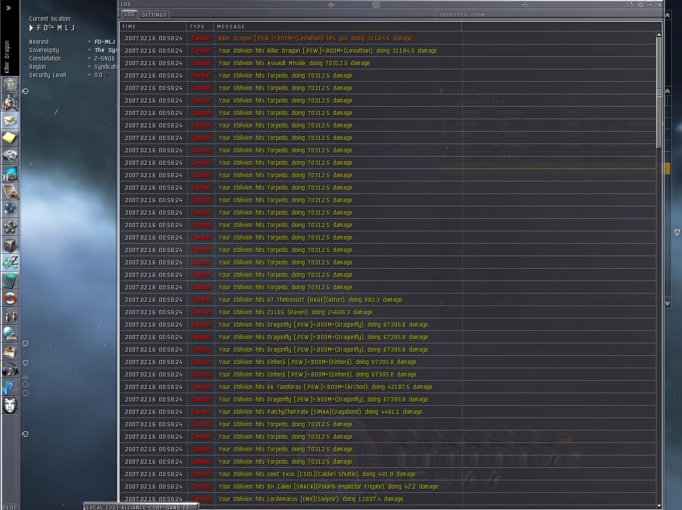
Task: Open the tutorial info question-mark icon
Action: [x=10, y=388]
